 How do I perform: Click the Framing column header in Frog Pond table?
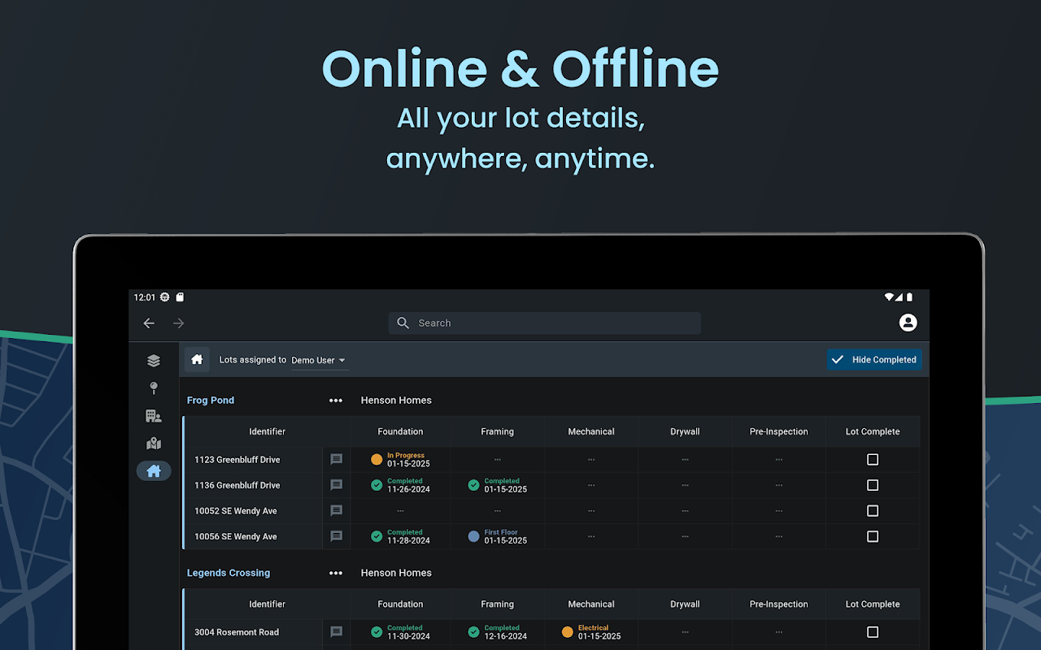(497, 431)
